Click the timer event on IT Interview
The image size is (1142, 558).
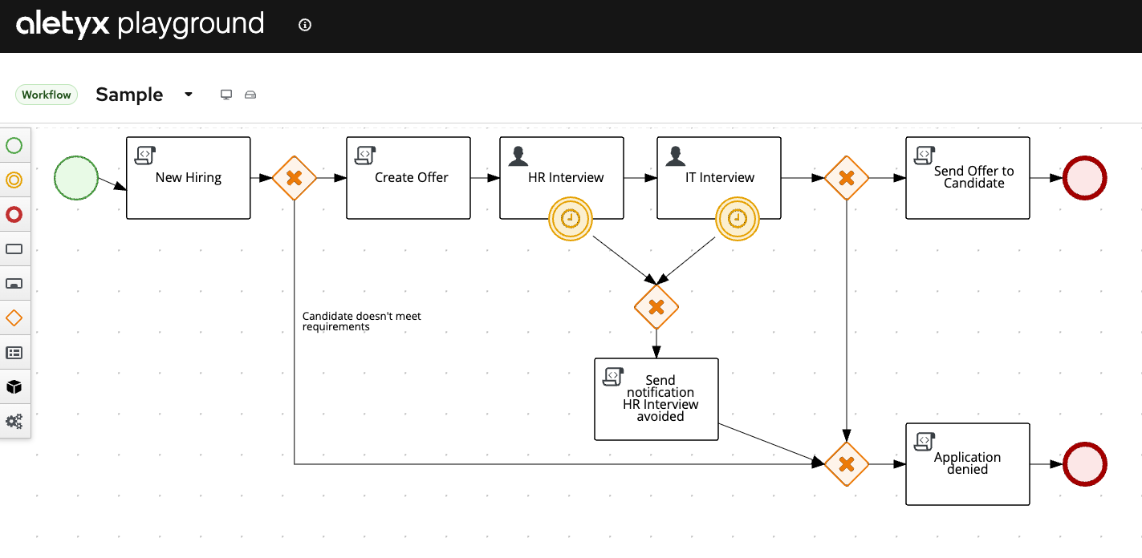737,218
